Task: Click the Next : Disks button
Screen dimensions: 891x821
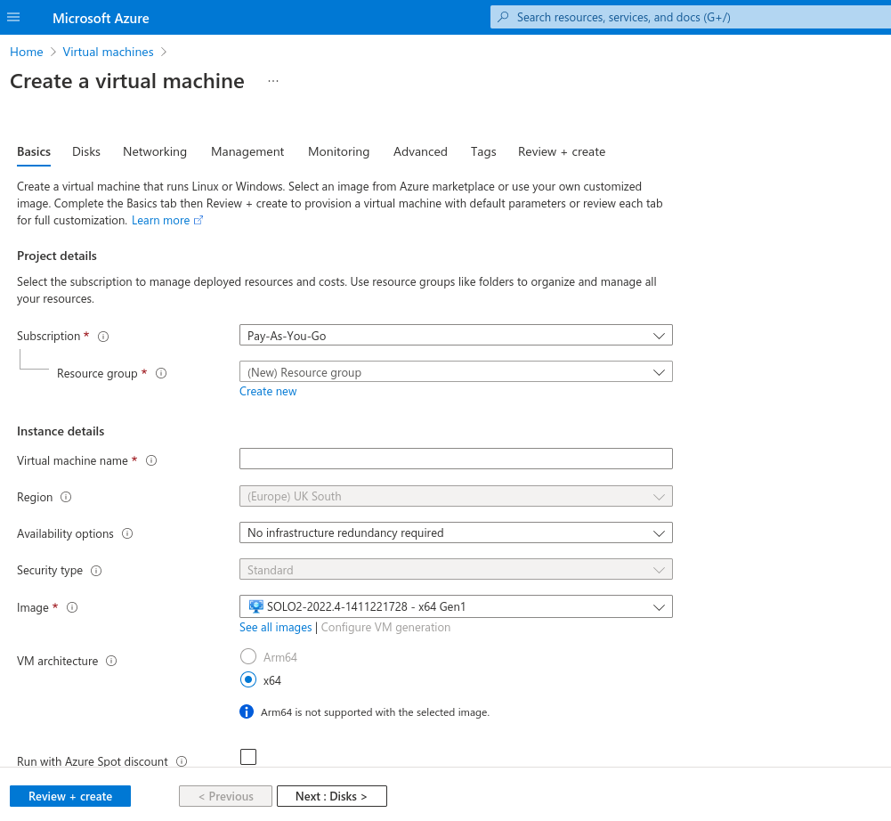Action: click(331, 795)
